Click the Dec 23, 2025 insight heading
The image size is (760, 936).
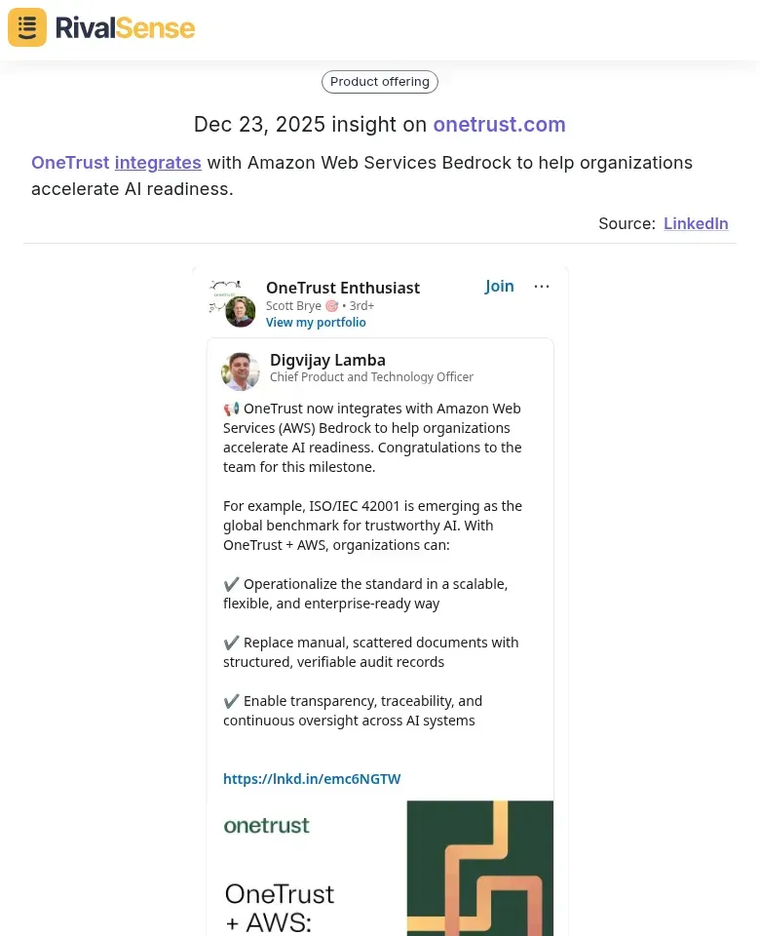click(x=379, y=125)
